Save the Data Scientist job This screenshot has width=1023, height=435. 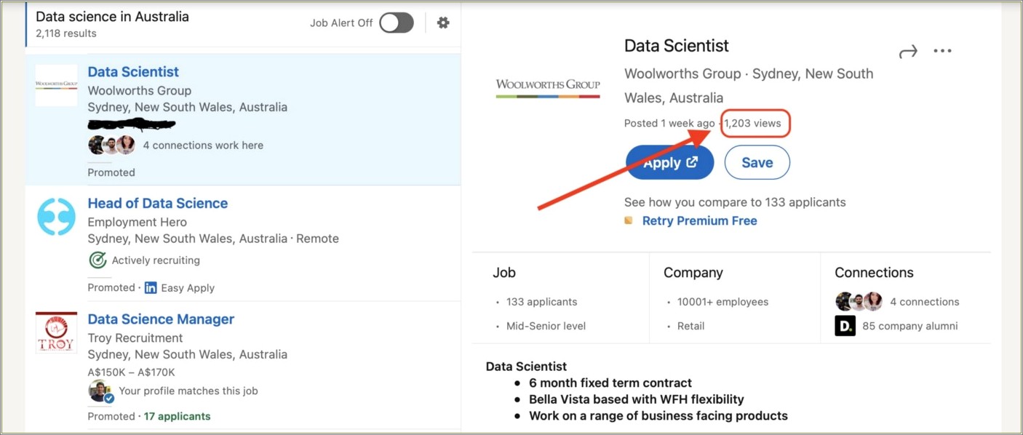tap(757, 162)
